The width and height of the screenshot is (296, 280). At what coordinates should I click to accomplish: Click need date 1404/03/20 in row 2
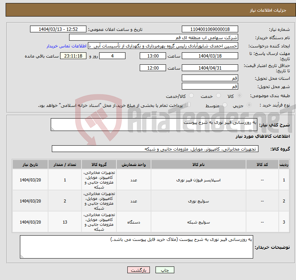coord(30,201)
